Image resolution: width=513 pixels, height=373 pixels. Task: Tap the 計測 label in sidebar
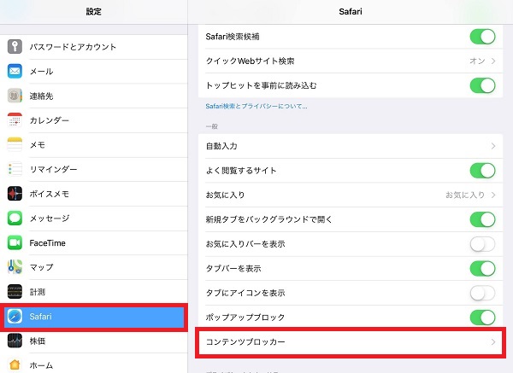[x=38, y=292]
